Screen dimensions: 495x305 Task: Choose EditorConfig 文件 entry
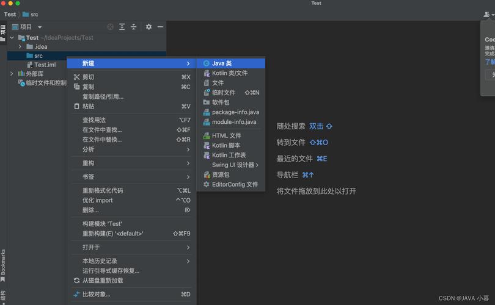coord(231,184)
